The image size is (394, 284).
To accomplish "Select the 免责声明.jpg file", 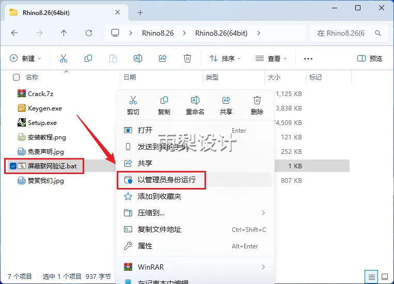I will pyautogui.click(x=41, y=152).
